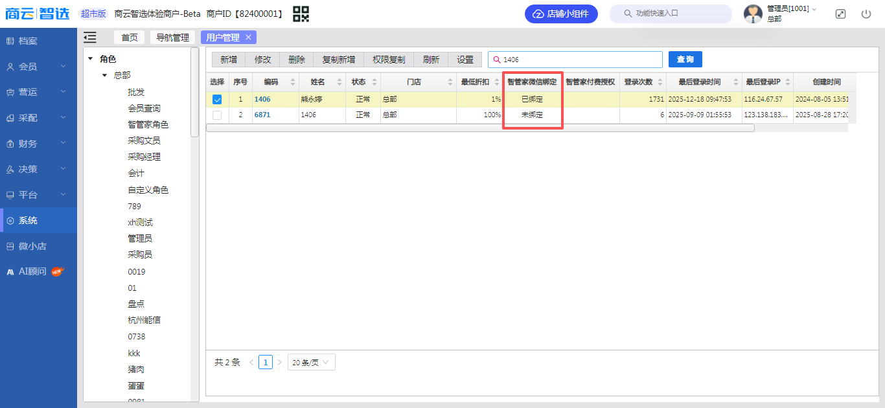Close the 用户管理 tab with its X
This screenshot has width=885, height=408.
[248, 38]
